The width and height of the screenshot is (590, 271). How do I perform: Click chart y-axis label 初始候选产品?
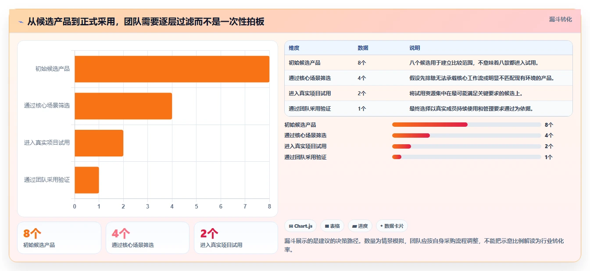coord(53,69)
